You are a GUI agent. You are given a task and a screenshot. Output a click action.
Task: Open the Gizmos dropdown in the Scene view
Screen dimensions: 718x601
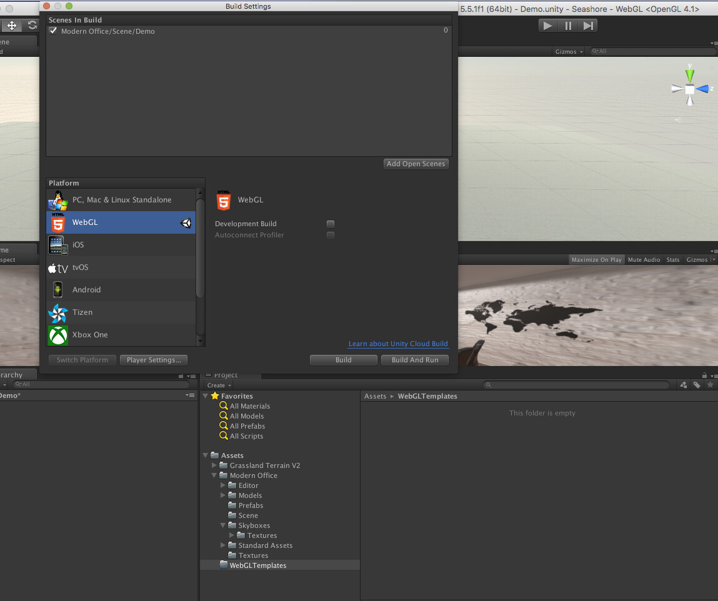tap(566, 51)
